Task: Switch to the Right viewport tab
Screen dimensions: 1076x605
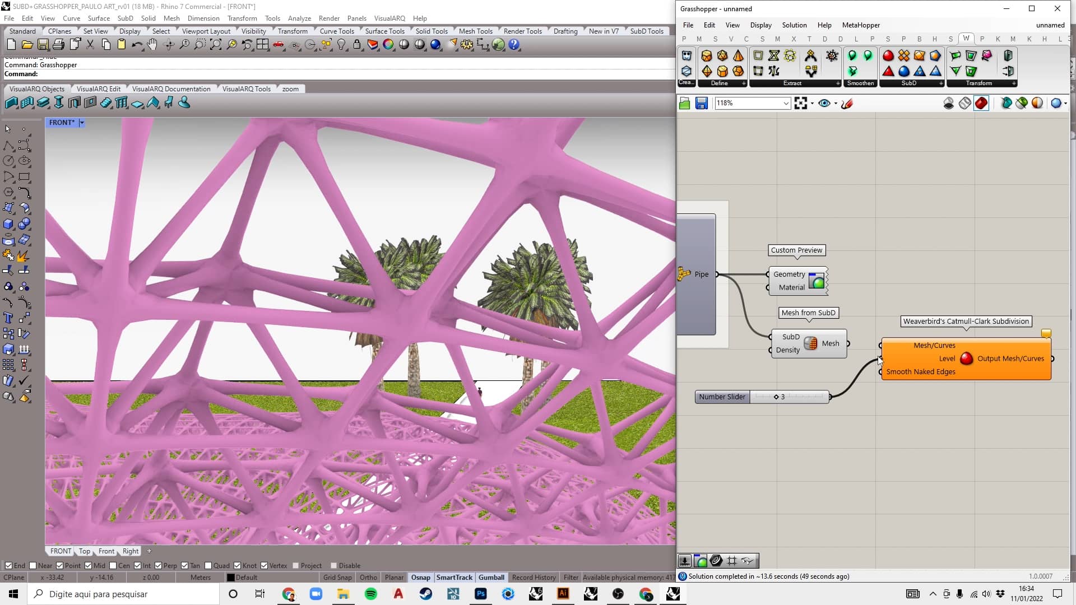Action: [x=130, y=551]
